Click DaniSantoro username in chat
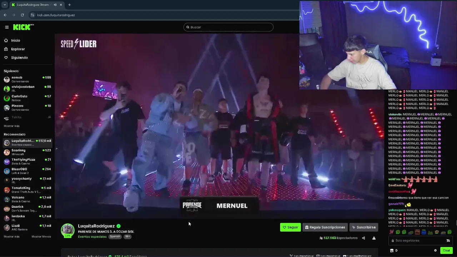The image size is (457, 257). pos(397,185)
